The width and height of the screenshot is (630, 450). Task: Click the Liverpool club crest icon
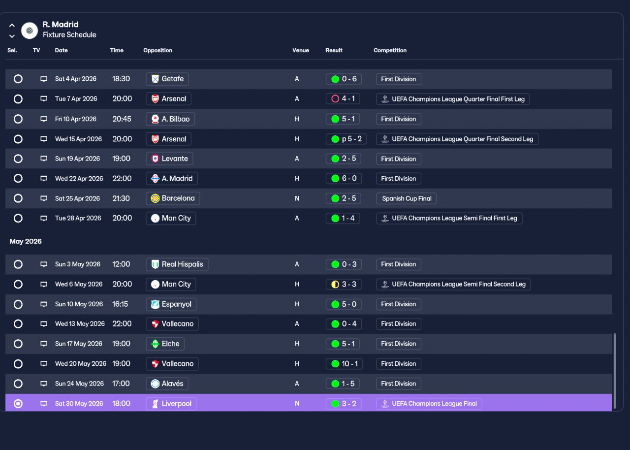click(155, 404)
